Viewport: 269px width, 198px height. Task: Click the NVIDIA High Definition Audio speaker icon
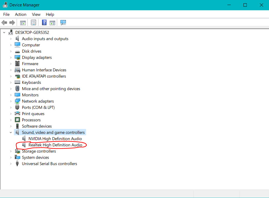(24, 138)
